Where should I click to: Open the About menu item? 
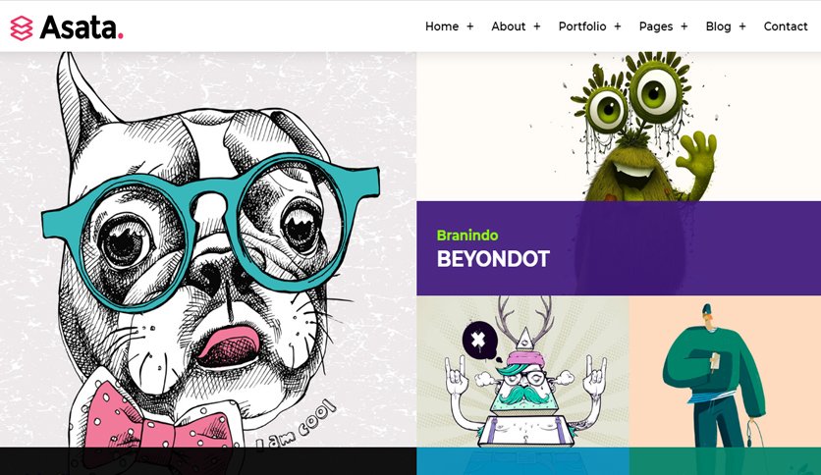click(508, 26)
